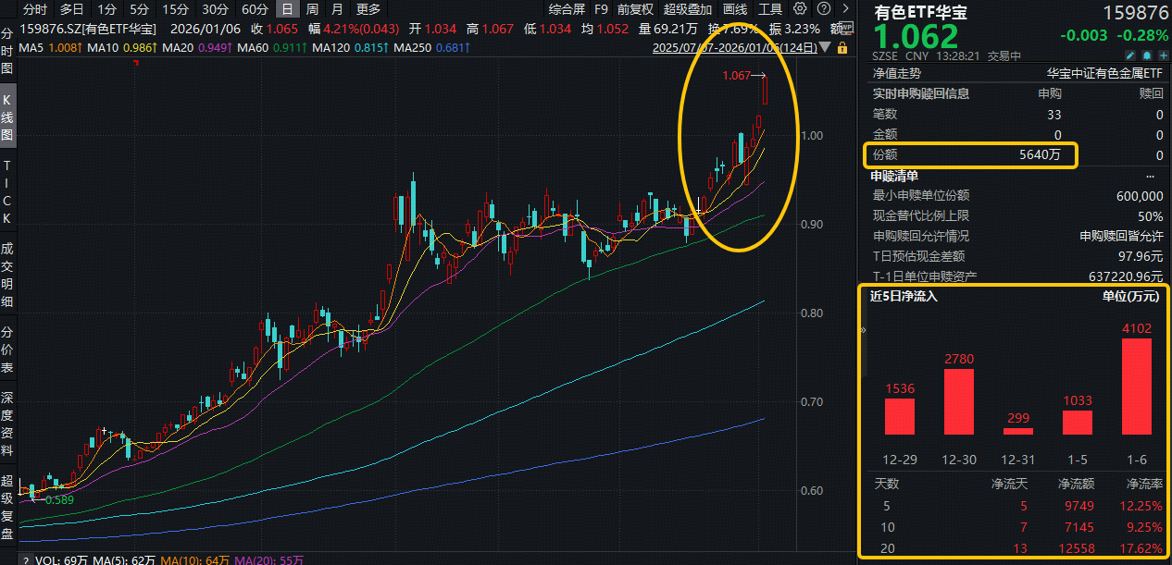1172x565 pixels.
Task: Open the 画线 drawing tool
Action: tap(735, 9)
